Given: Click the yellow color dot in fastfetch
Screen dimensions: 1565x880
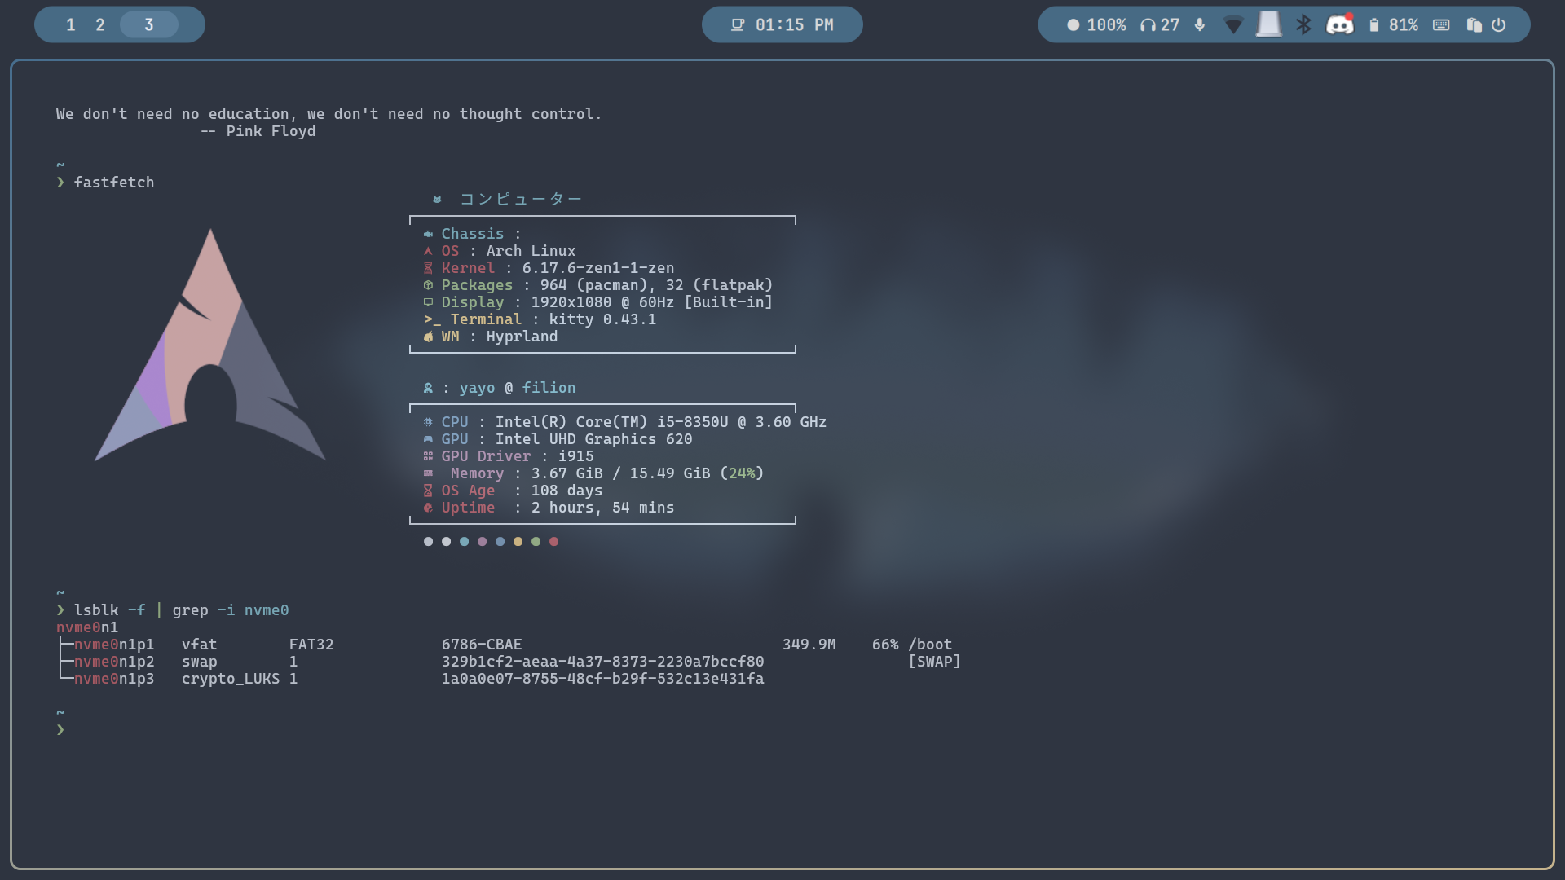Looking at the screenshot, I should [x=518, y=542].
